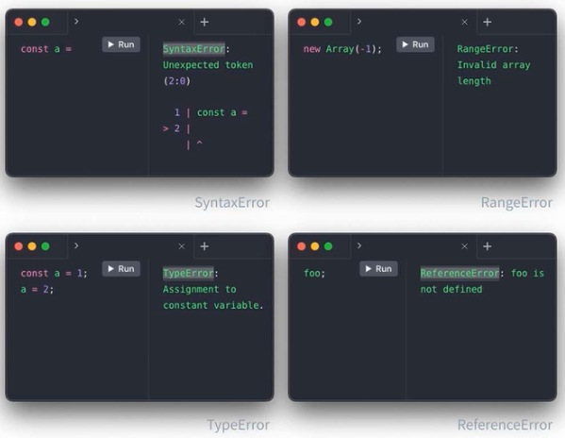
Task: Close the tab in TypeError window
Action: pos(182,246)
